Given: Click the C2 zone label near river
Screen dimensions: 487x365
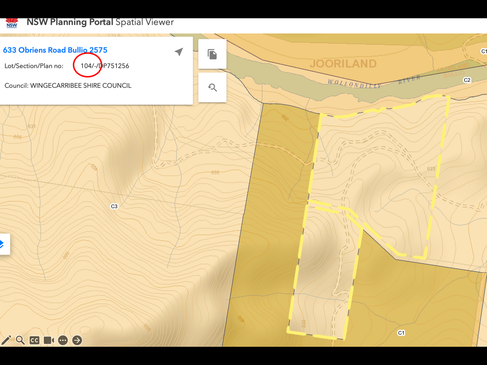Looking at the screenshot, I should [x=467, y=80].
